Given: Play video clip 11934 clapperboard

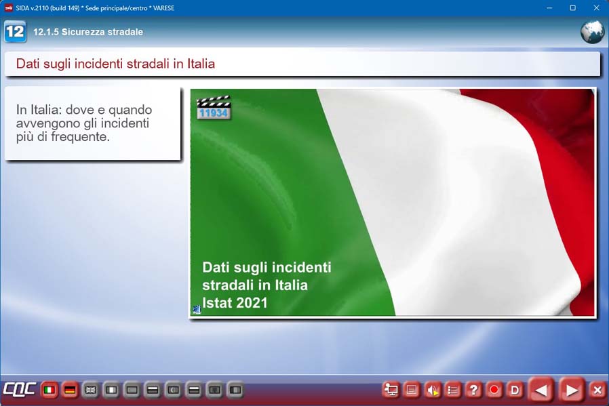Looking at the screenshot, I should point(213,108).
